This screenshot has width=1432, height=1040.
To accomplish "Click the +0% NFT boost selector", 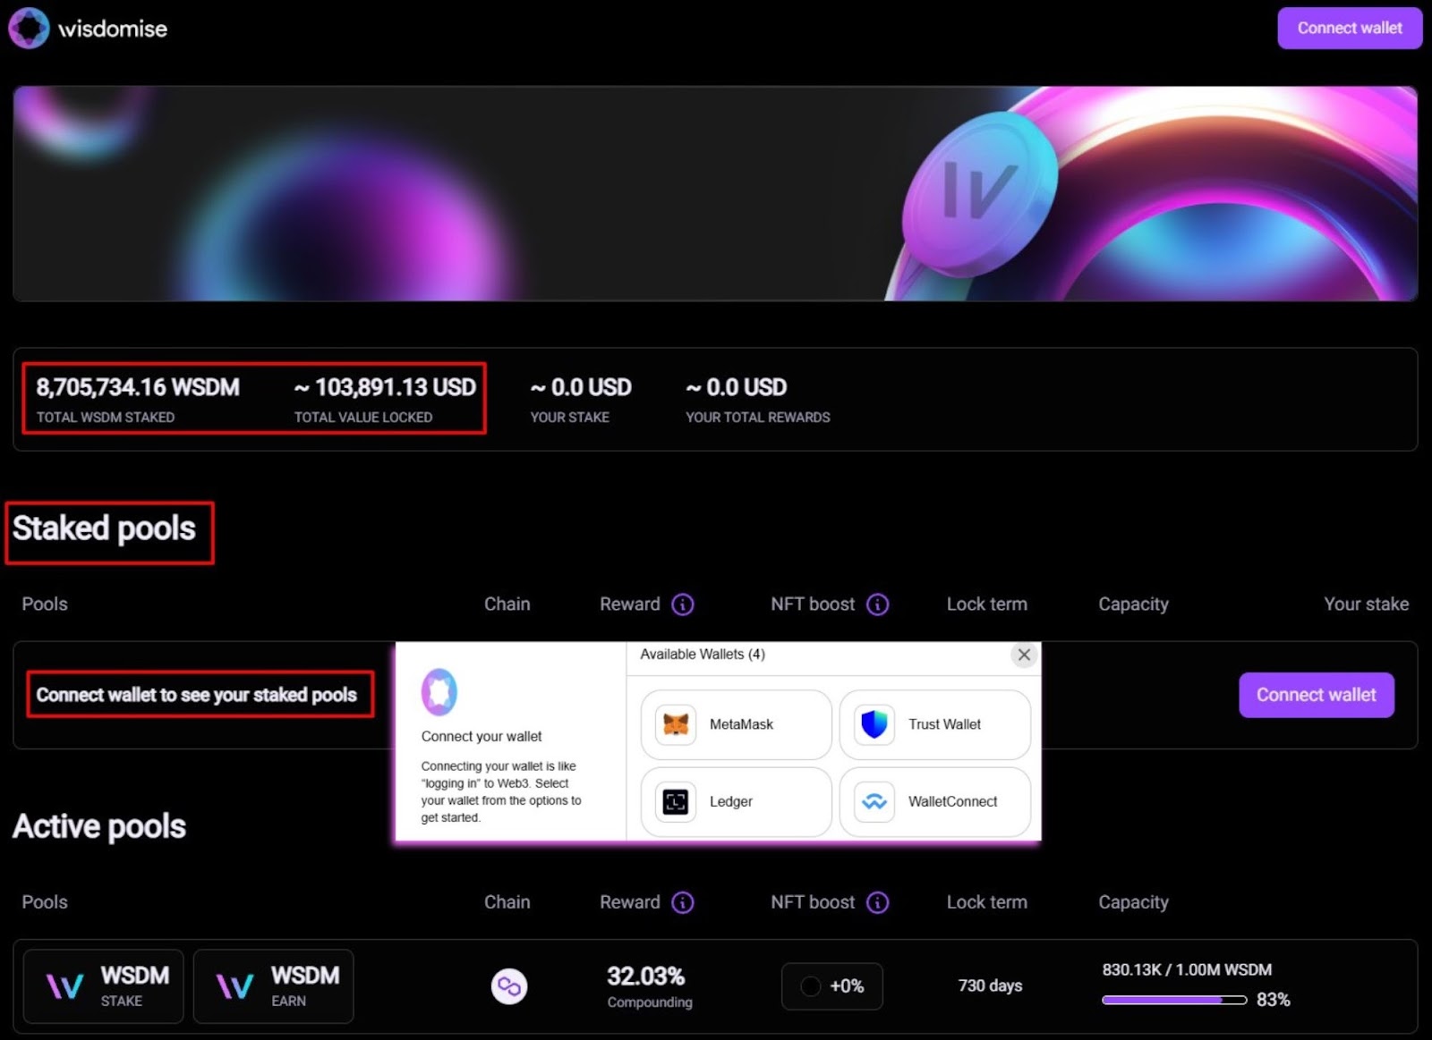I will tap(832, 985).
